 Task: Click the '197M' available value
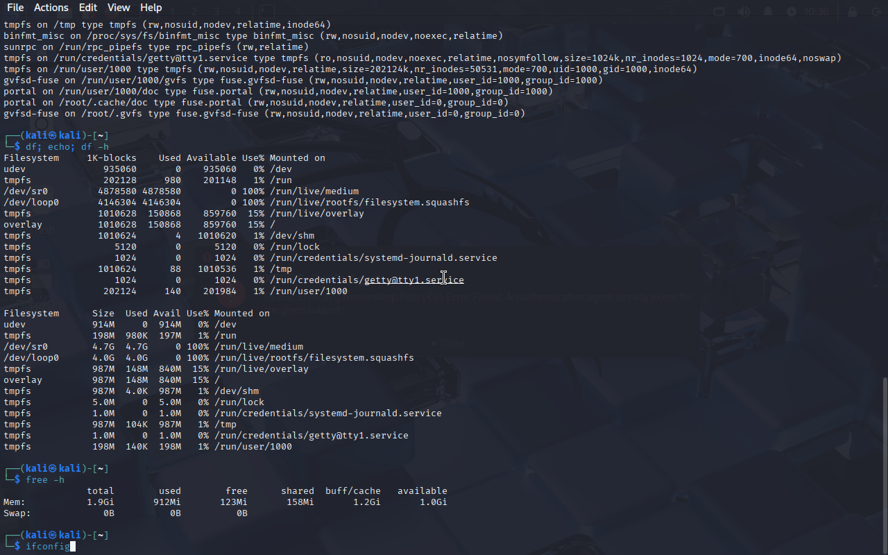(170, 336)
